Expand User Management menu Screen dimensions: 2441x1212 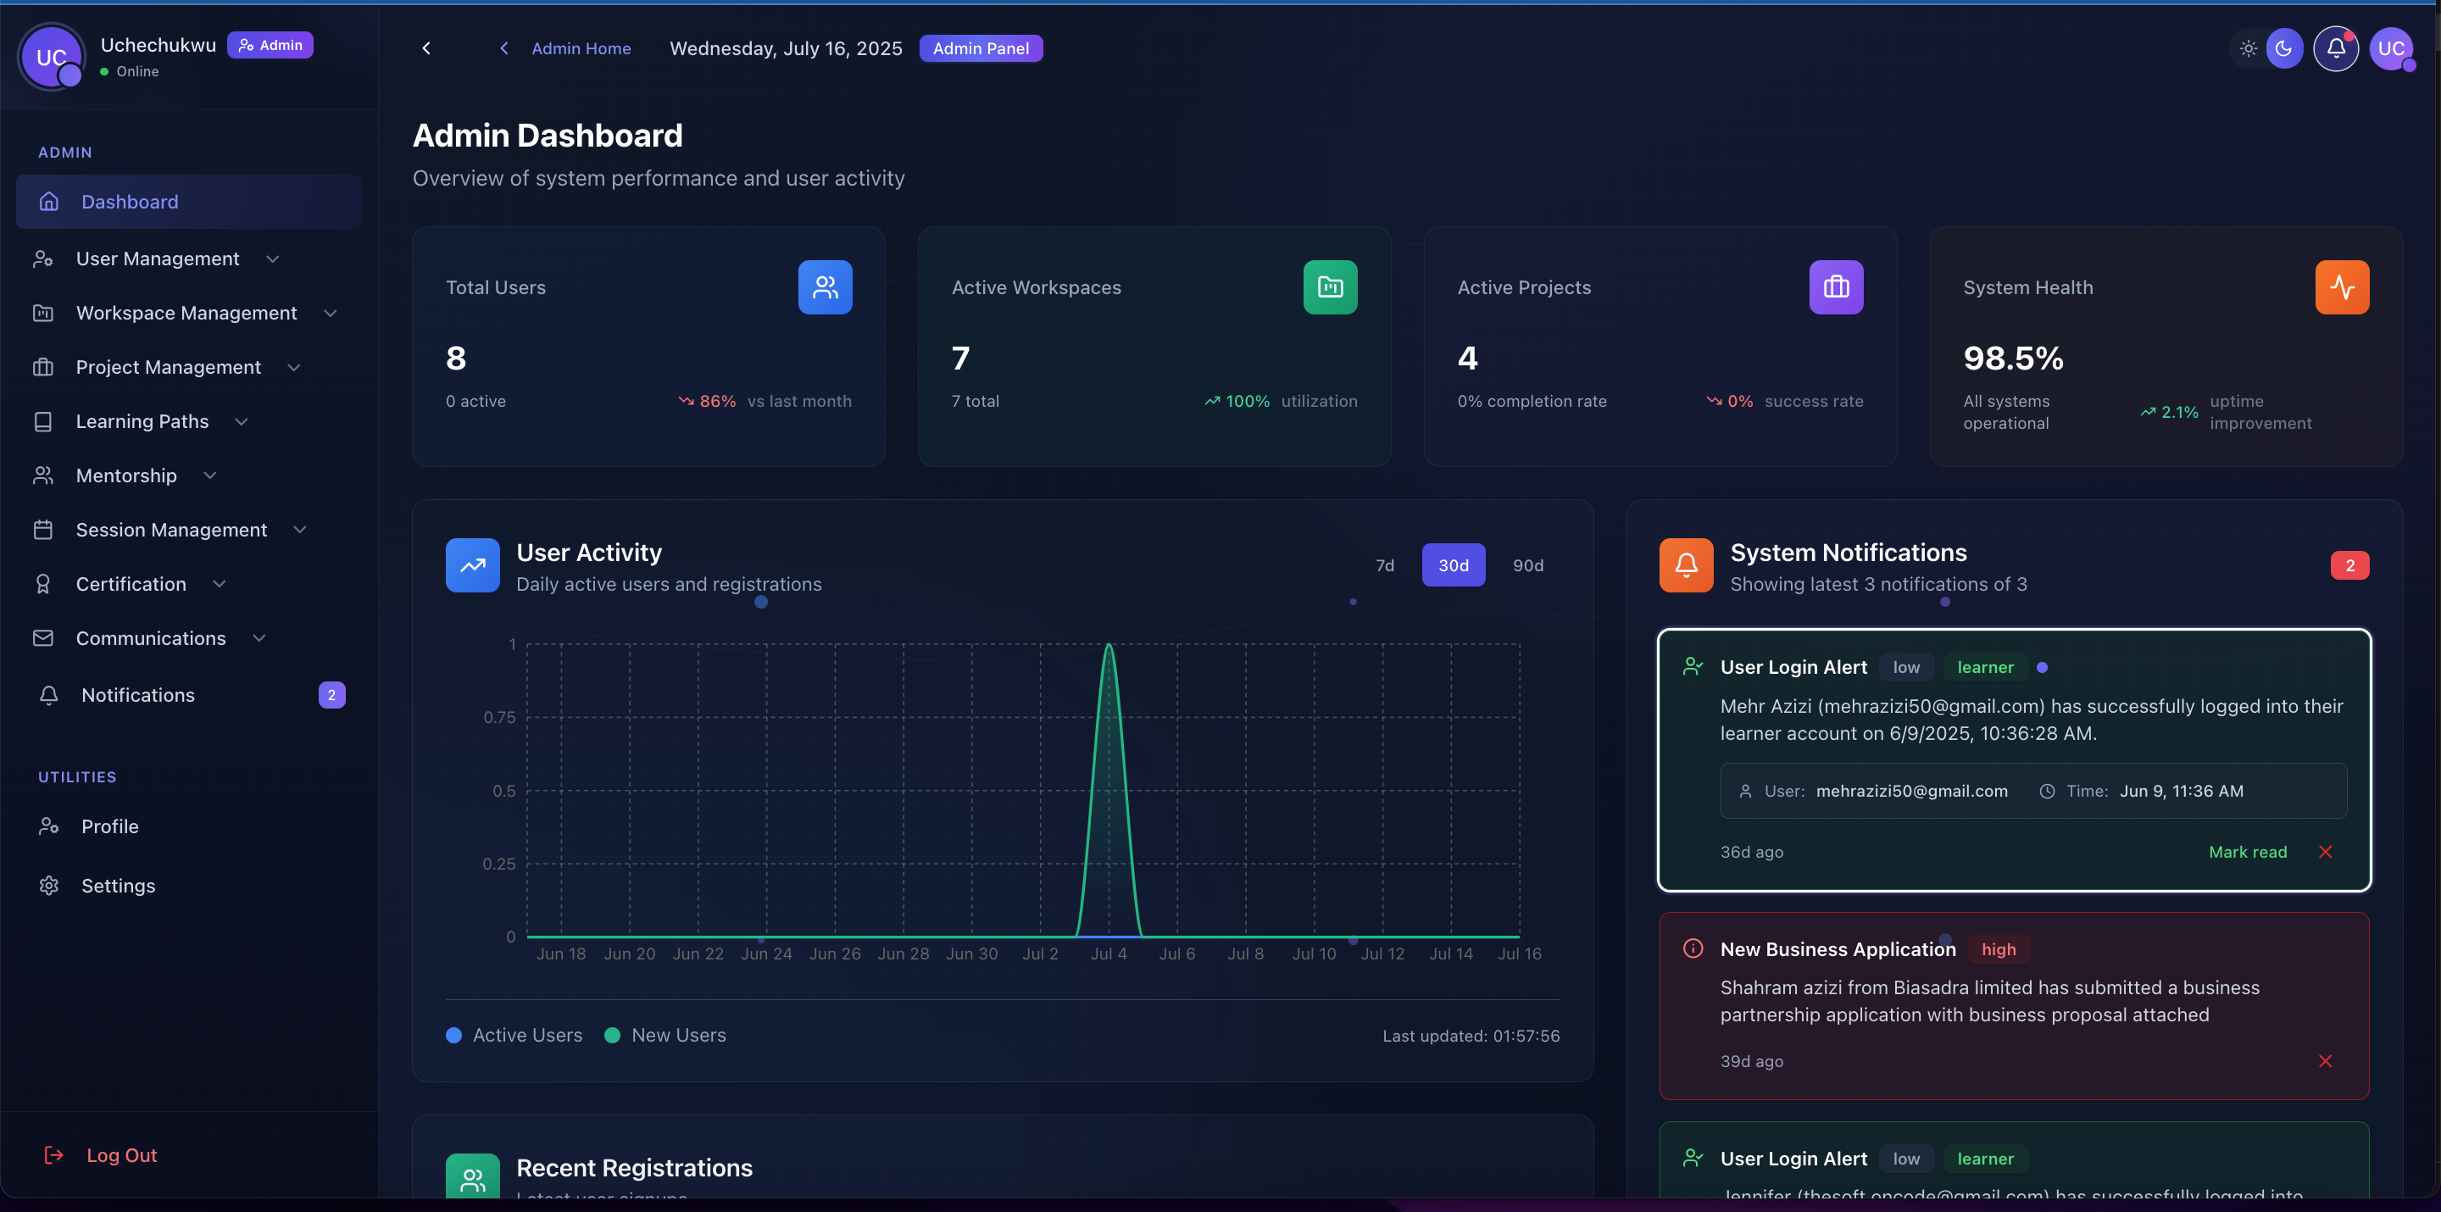click(x=158, y=259)
